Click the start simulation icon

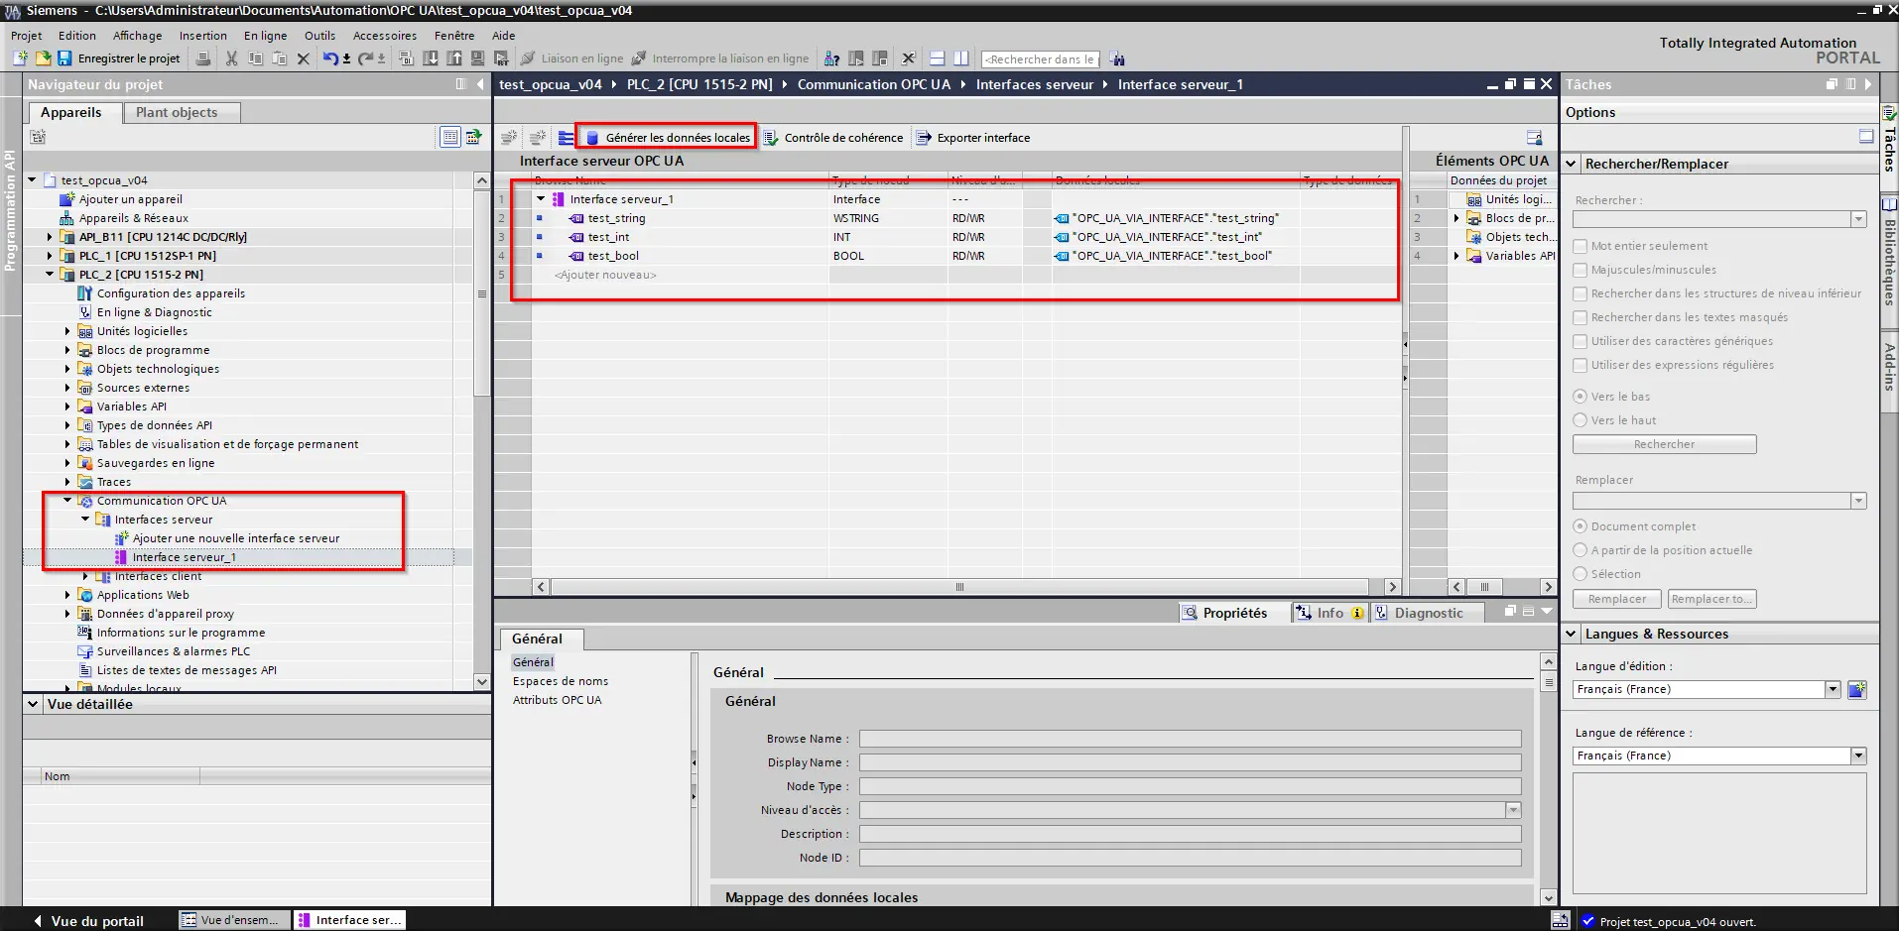[x=478, y=58]
